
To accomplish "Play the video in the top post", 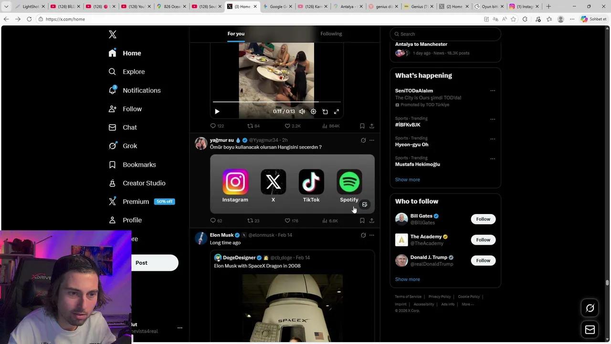I will pos(217,111).
